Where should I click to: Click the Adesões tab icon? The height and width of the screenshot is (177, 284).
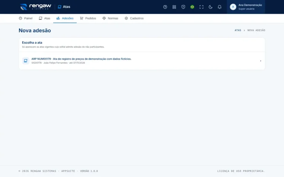[x=58, y=18]
